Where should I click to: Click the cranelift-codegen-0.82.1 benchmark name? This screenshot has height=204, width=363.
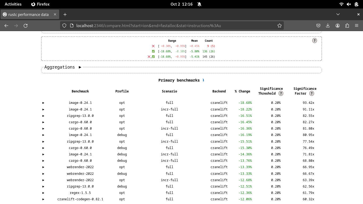click(x=80, y=199)
